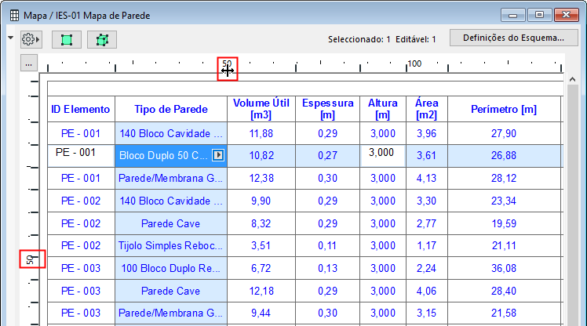This screenshot has width=587, height=326.
Task: Open Definições do Esquema settings
Action: coord(513,38)
